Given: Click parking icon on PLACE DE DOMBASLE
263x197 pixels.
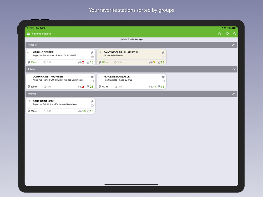Looking at the screenshot, I should coord(159,87).
